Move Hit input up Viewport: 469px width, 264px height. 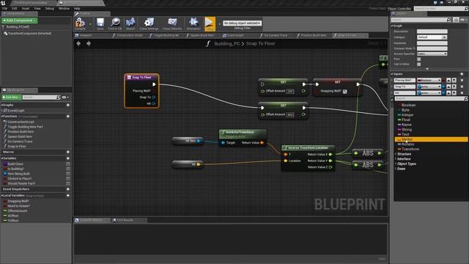pyautogui.click(x=448, y=93)
